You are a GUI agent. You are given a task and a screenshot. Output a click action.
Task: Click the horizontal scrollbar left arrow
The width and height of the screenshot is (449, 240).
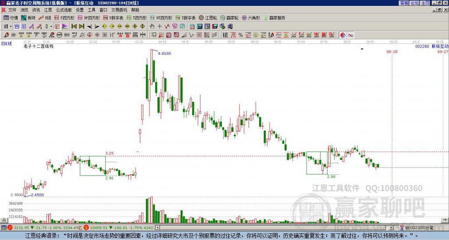pyautogui.click(x=157, y=228)
